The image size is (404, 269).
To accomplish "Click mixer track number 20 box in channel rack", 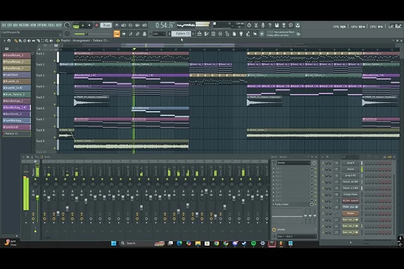I will (336, 207).
